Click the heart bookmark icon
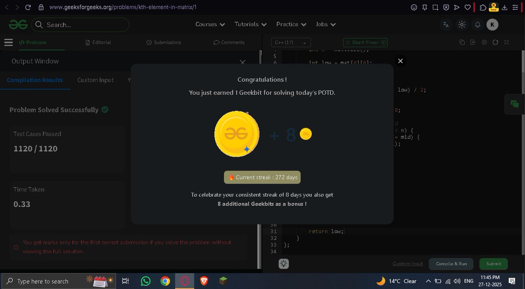This screenshot has width=525, height=289. 467,7
